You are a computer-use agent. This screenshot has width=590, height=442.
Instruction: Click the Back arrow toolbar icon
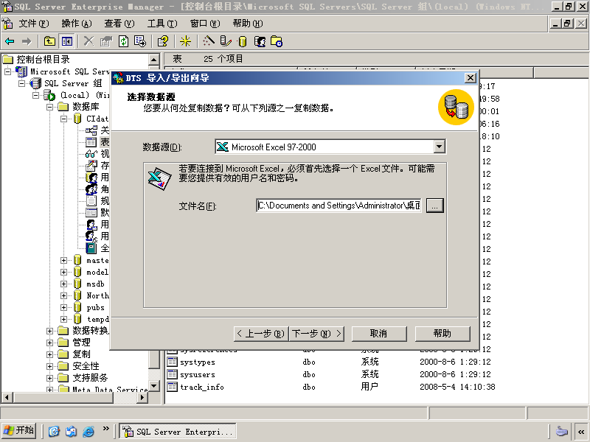[10, 41]
